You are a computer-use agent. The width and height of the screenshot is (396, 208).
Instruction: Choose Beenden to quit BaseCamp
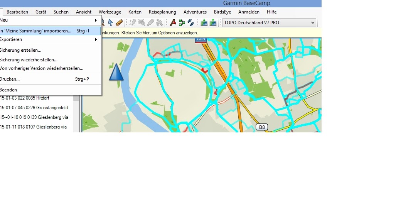49,90
